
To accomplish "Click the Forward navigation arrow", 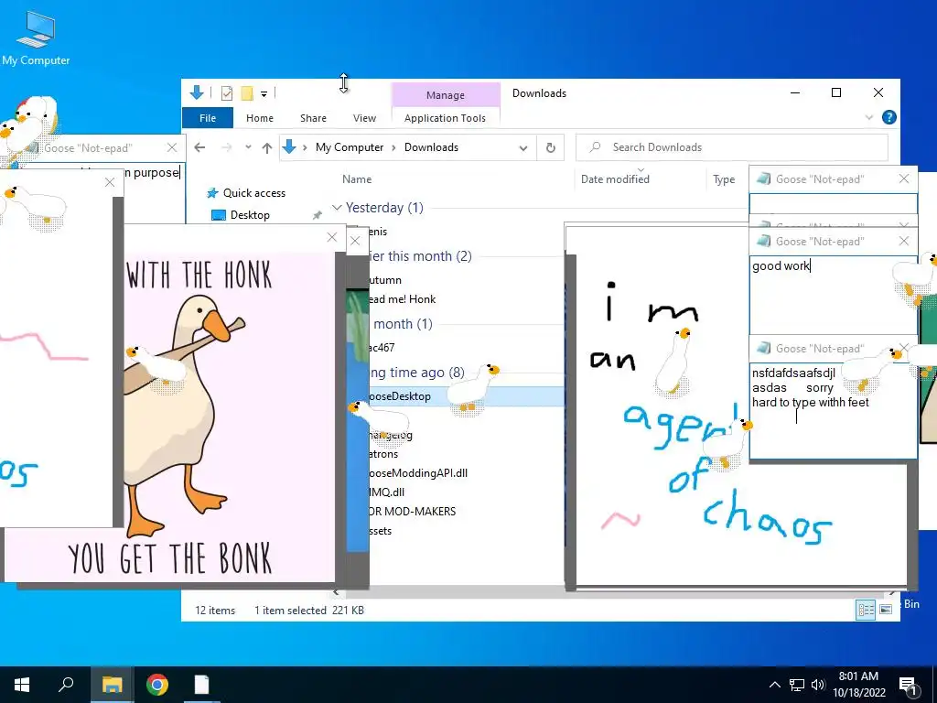I will [227, 147].
